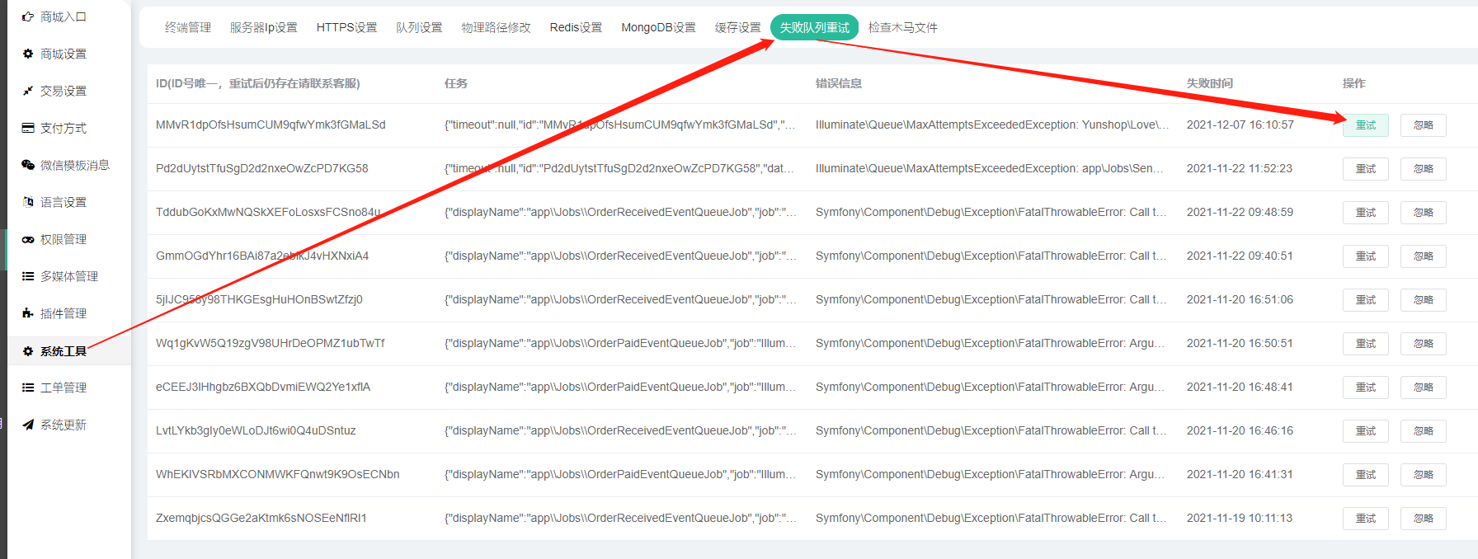The height and width of the screenshot is (559, 1478).
Task: Open 权限管理 menu item
Action: [64, 239]
